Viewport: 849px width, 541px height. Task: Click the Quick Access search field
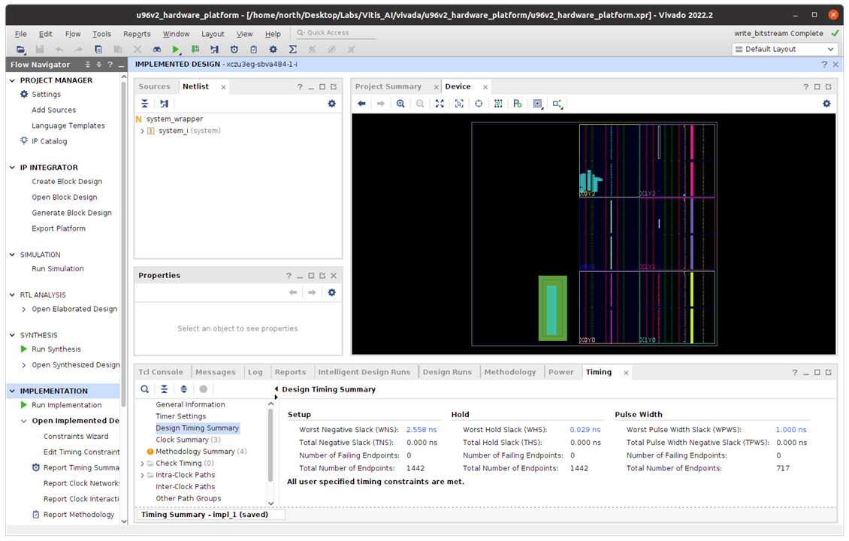[x=336, y=33]
